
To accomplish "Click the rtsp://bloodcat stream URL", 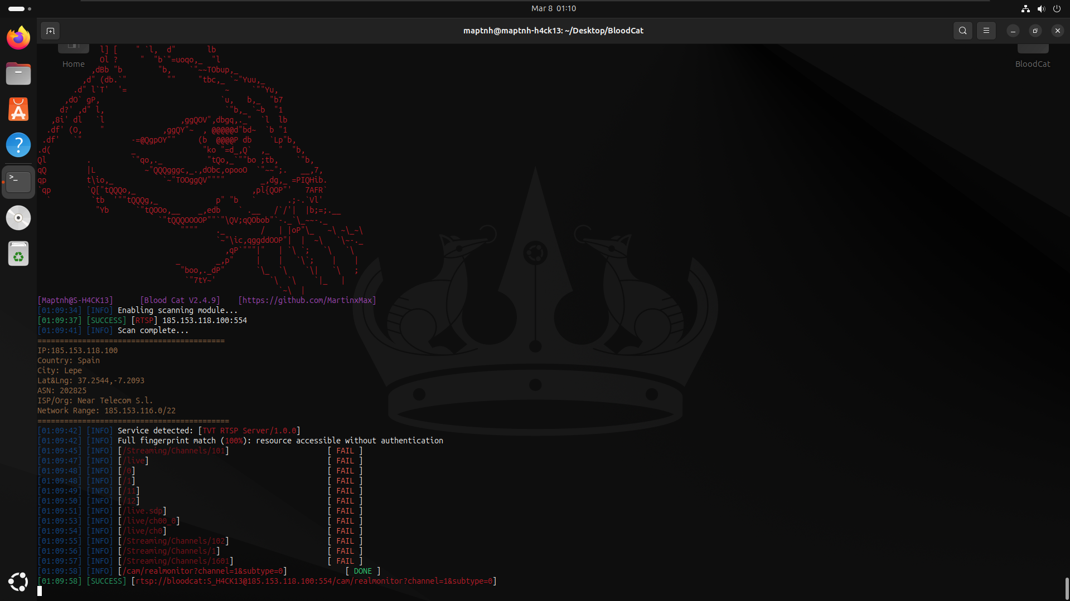I will pos(314,581).
